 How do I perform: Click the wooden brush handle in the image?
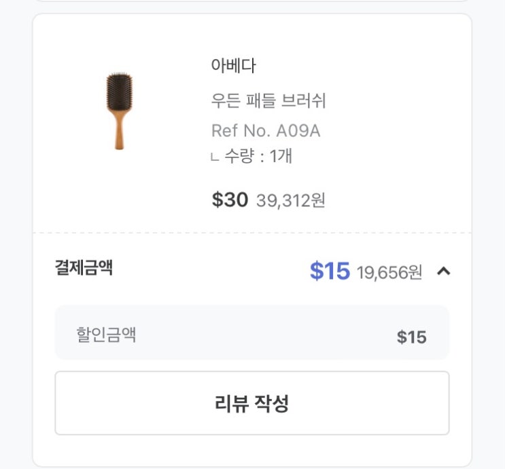(119, 133)
